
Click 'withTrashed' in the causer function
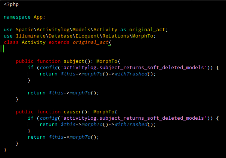131,125
